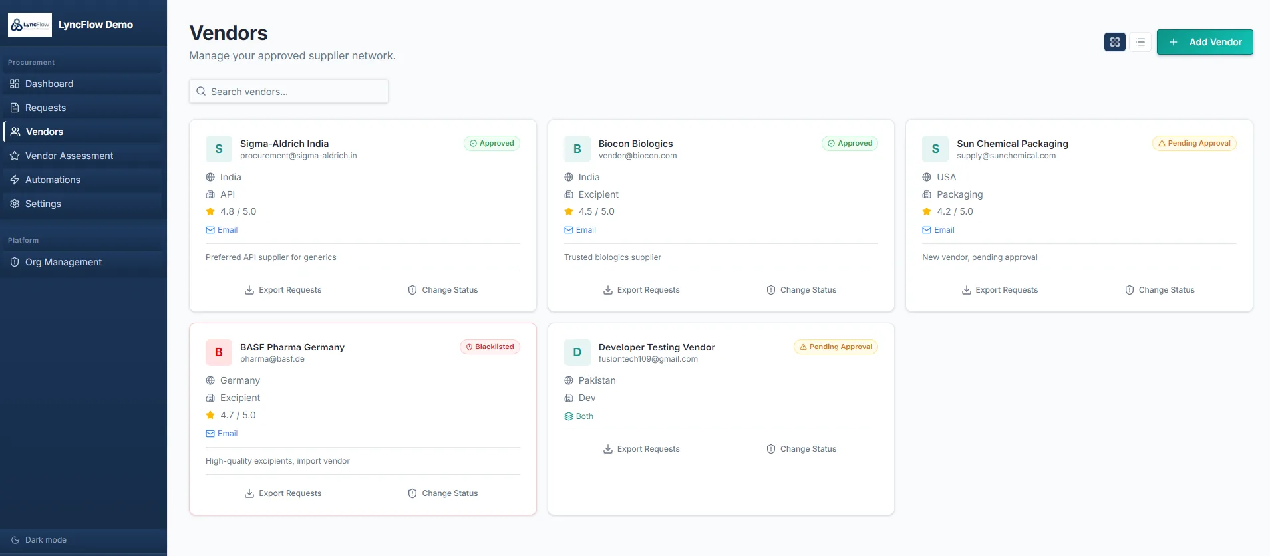Click the BASF Pharma Germany red avatar
1270x556 pixels.
(219, 352)
